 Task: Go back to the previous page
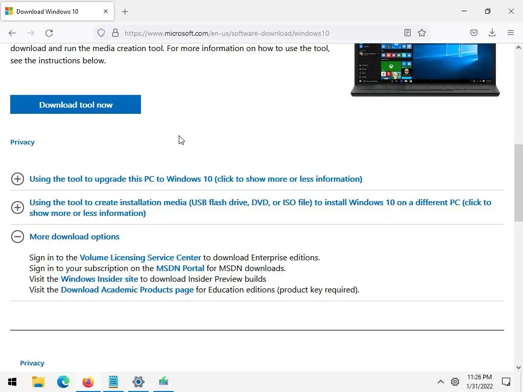tap(12, 33)
